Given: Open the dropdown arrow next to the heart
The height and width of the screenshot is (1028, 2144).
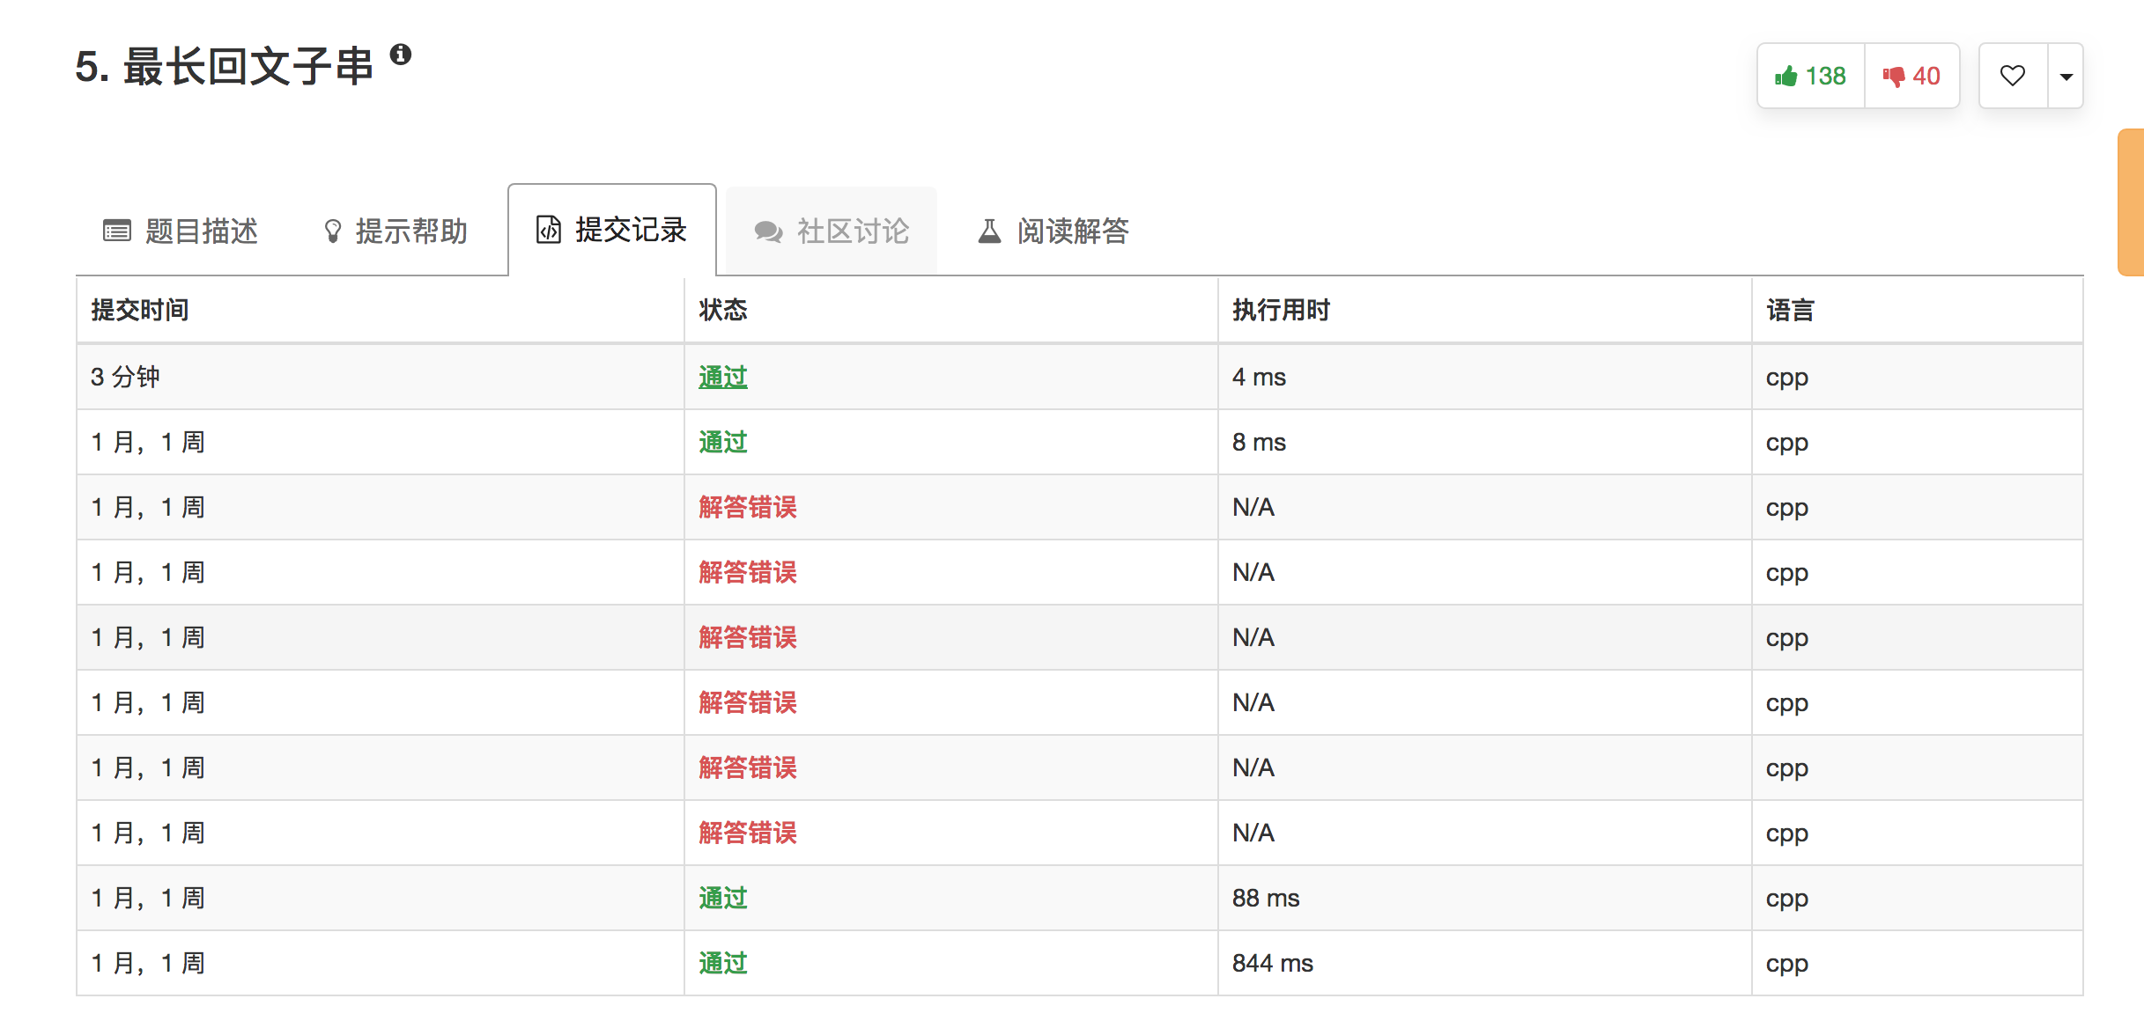Looking at the screenshot, I should [x=2066, y=76].
